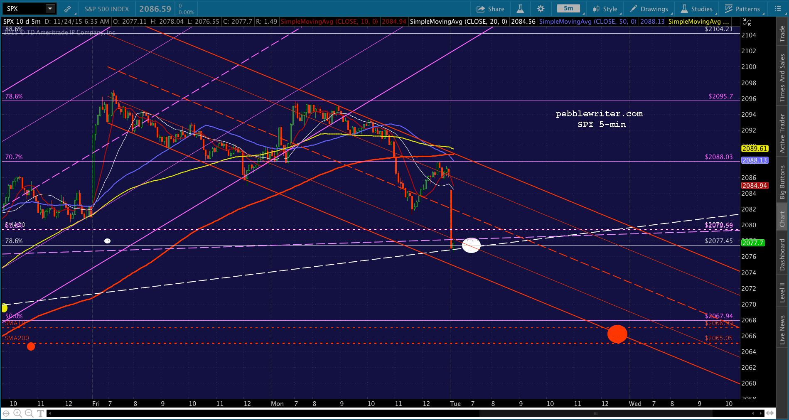Viewport: 789px width, 420px height.
Task: Share the chart via Share button
Action: [x=490, y=9]
